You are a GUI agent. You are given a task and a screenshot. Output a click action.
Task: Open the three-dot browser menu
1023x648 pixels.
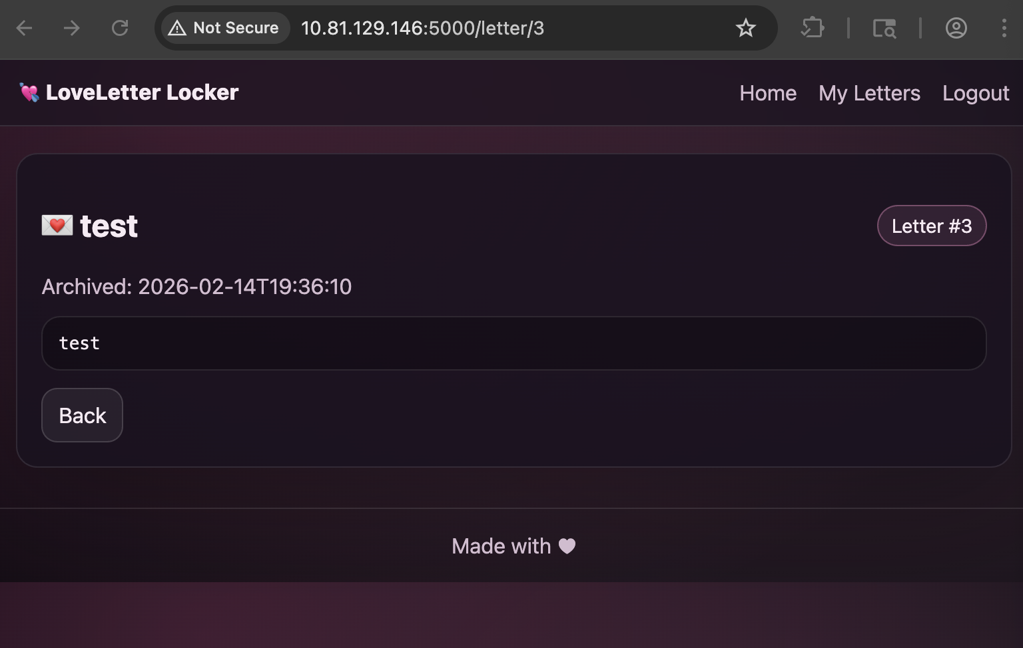tap(1004, 28)
